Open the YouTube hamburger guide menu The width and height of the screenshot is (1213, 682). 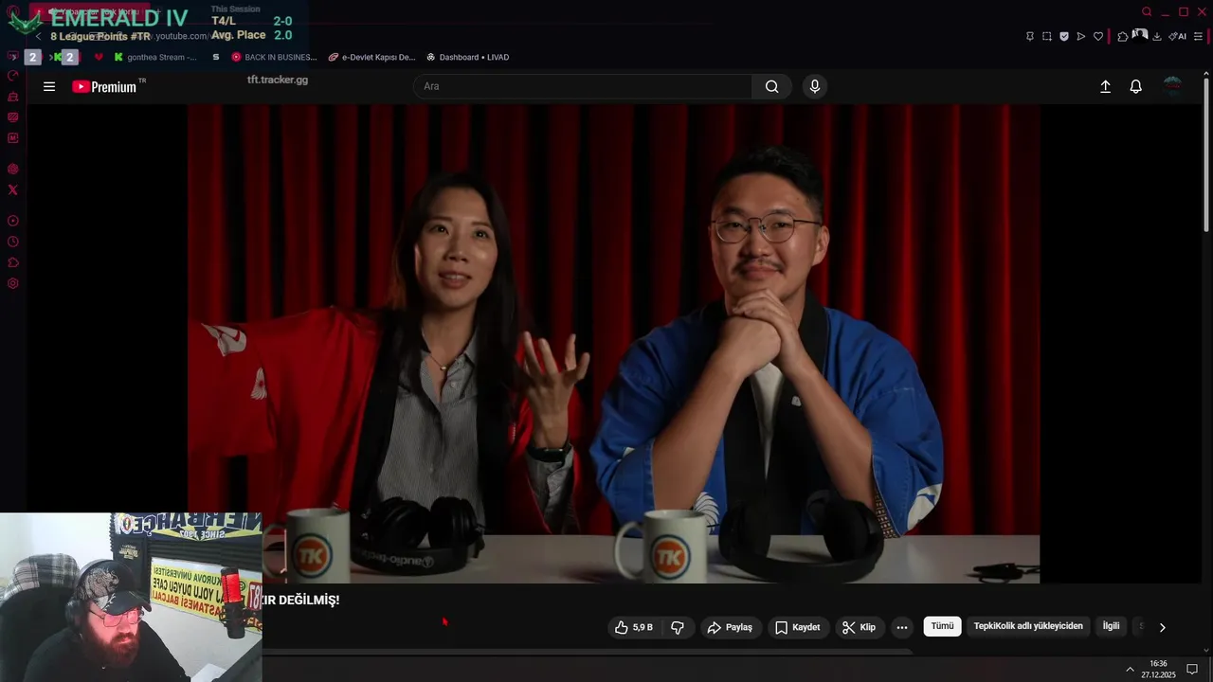click(49, 86)
